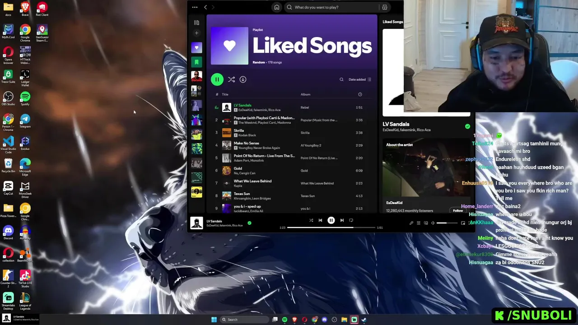Select the track LV Sandals in the list

291,107
